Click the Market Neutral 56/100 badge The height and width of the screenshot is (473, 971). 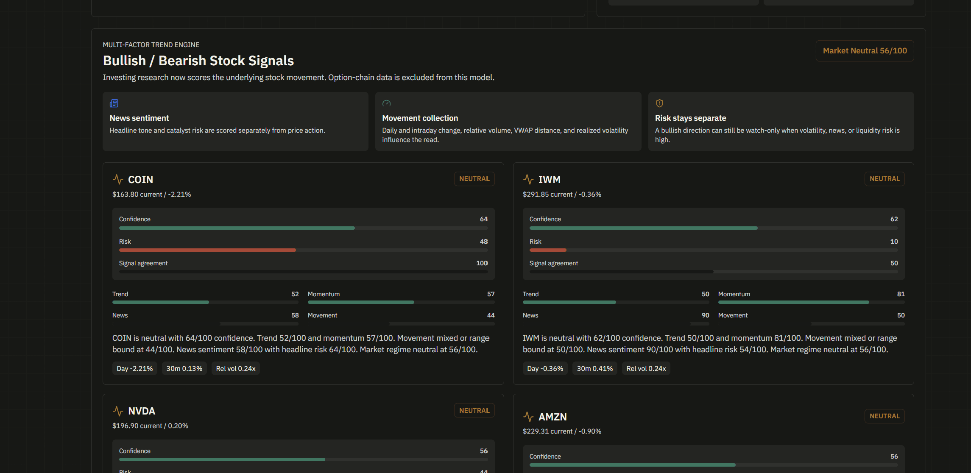[x=865, y=51]
